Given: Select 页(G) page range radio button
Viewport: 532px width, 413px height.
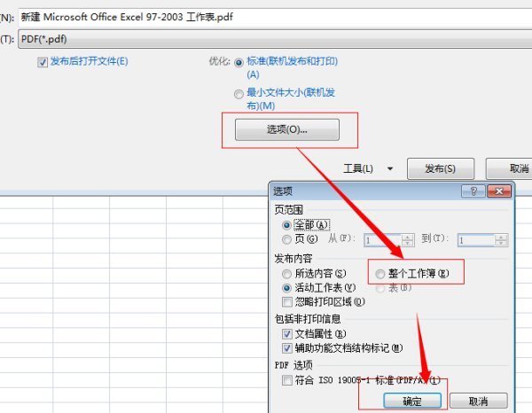Looking at the screenshot, I should coord(286,239).
